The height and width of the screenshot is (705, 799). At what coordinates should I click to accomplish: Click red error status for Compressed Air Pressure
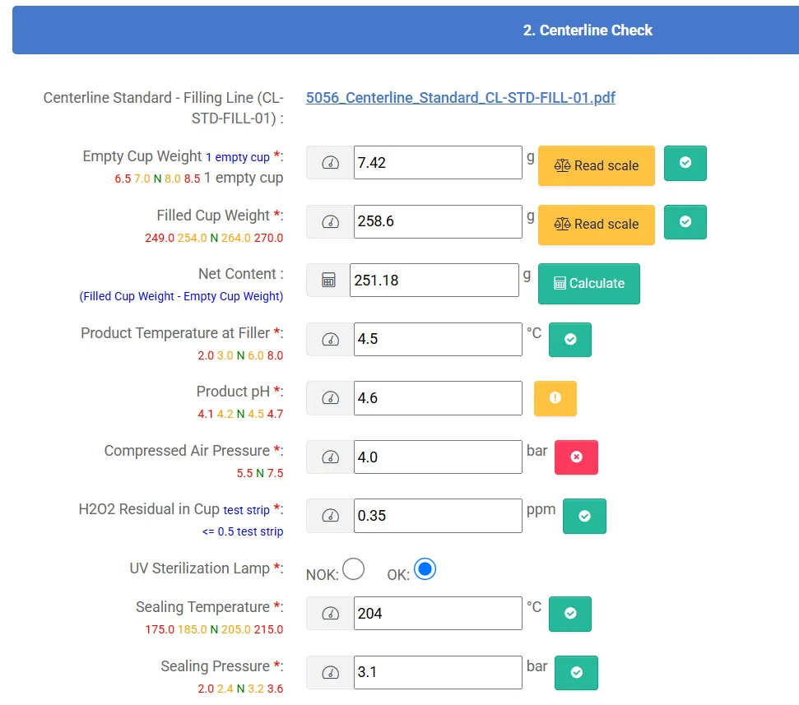point(576,457)
